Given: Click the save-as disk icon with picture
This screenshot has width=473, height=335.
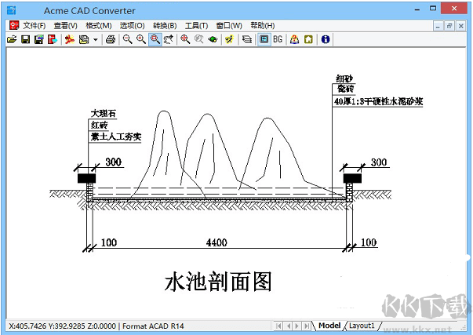Looking at the screenshot, I should (x=39, y=39).
